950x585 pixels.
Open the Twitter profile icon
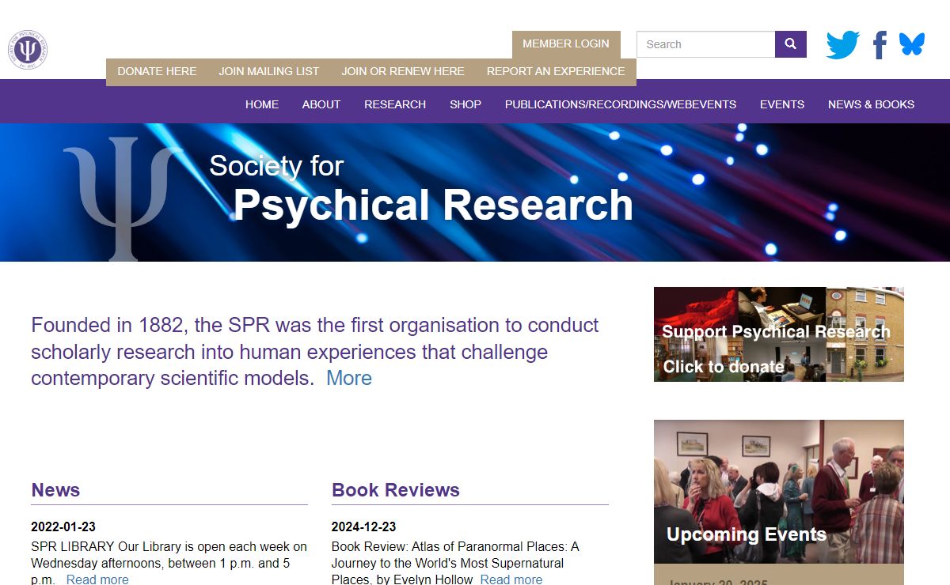[x=843, y=45]
